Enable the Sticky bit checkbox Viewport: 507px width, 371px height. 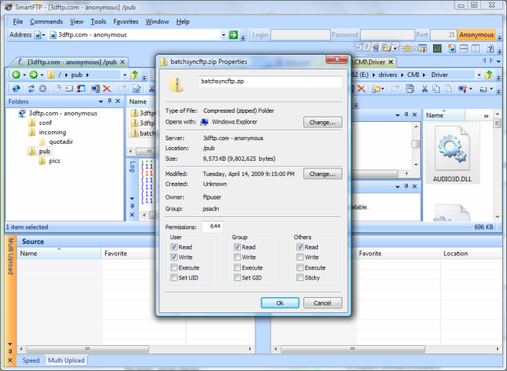300,277
